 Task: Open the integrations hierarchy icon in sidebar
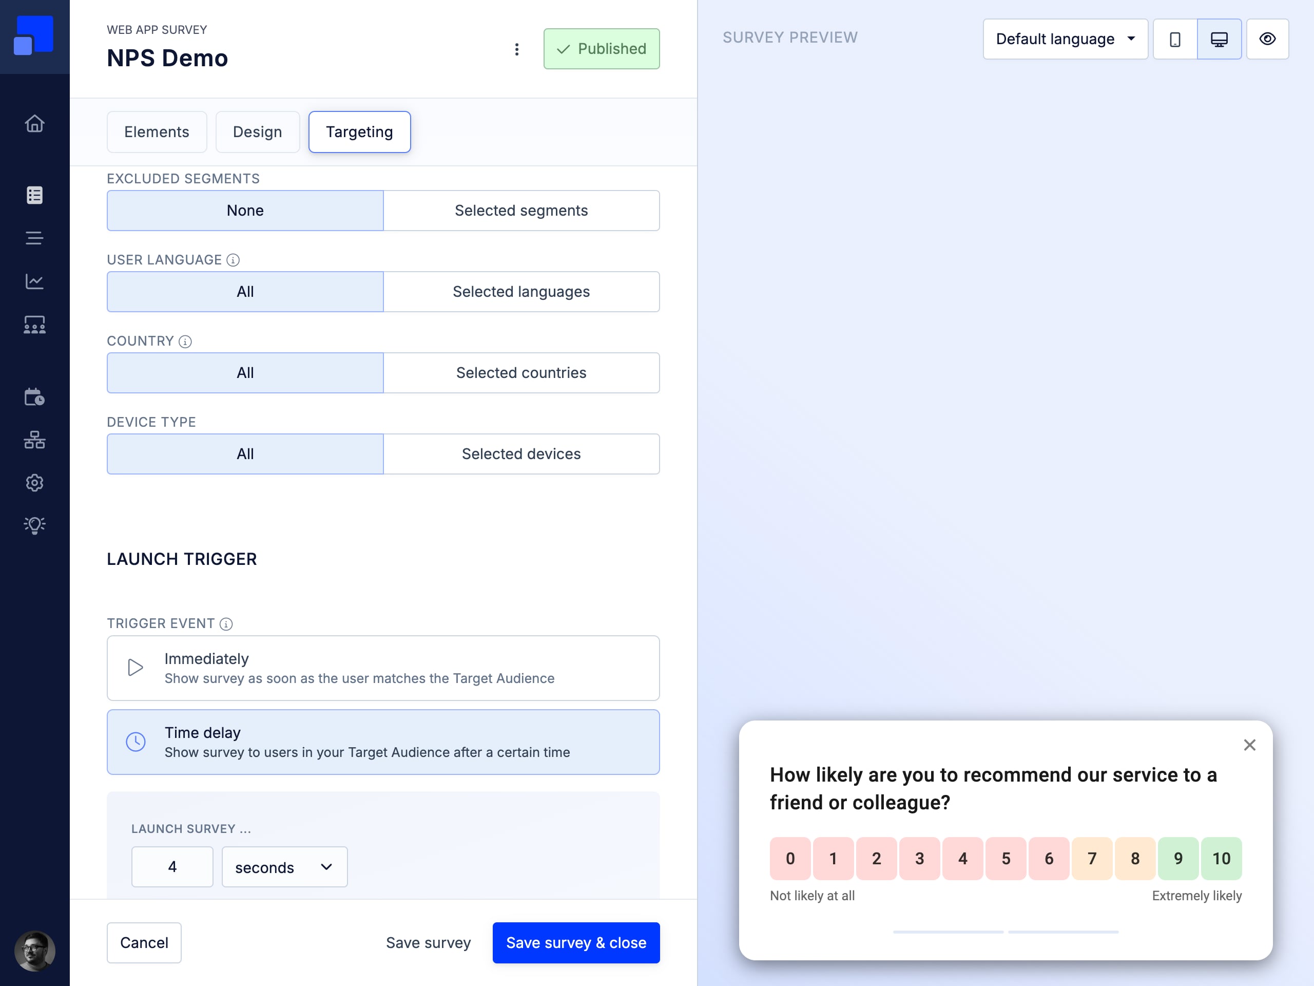coord(34,440)
